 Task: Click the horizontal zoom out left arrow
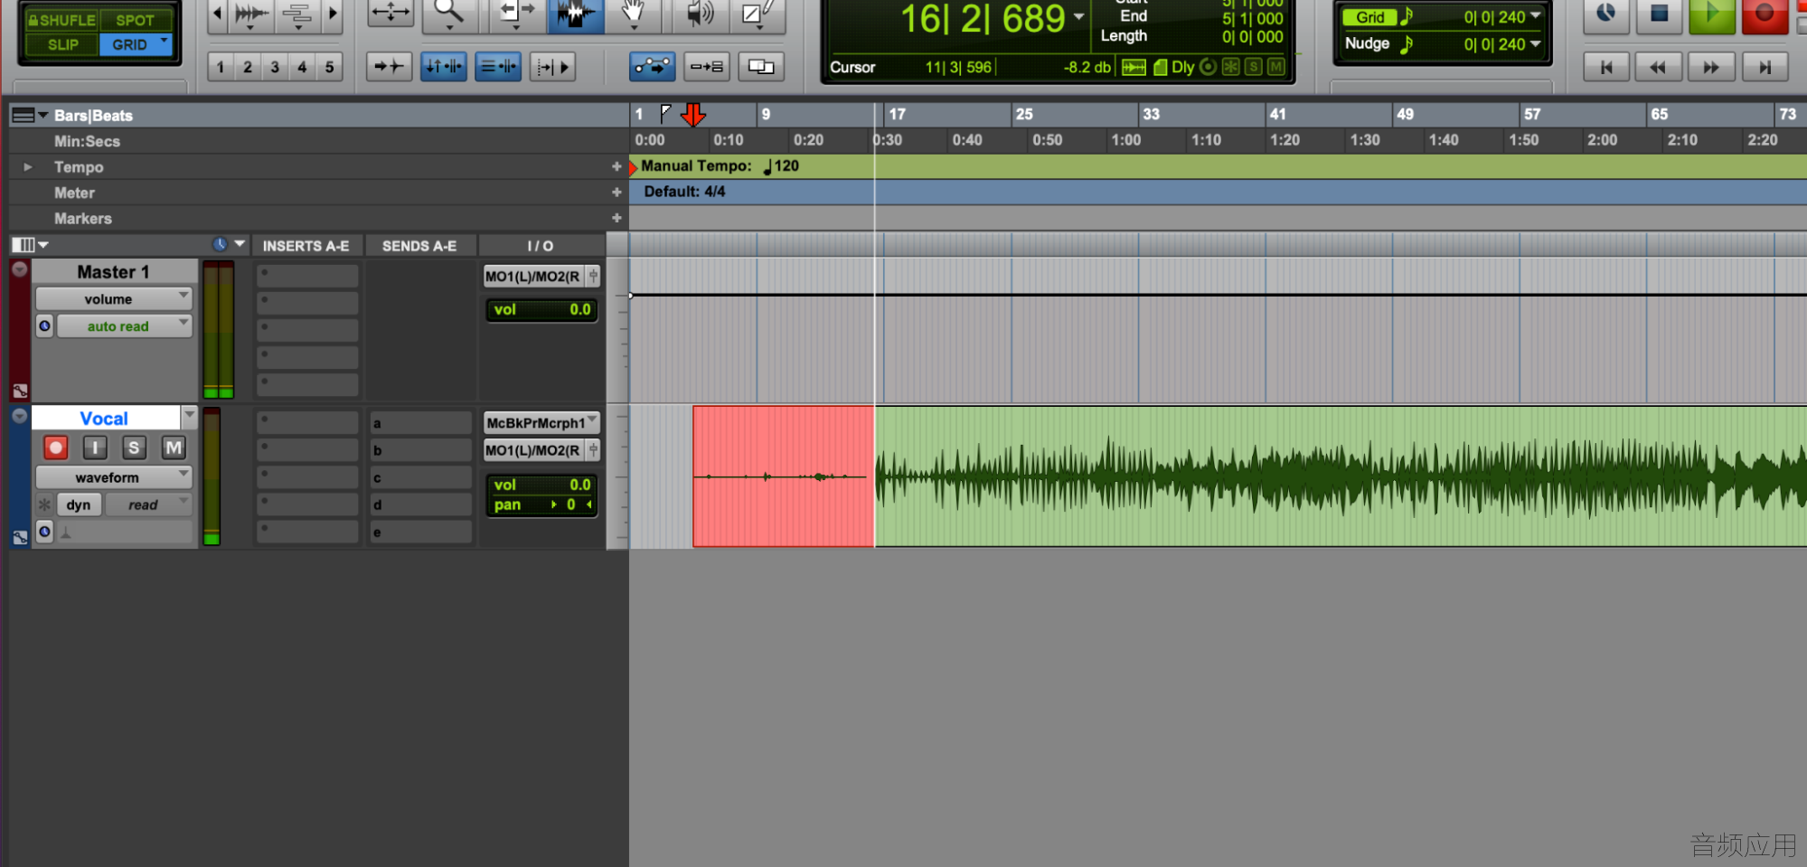(x=217, y=14)
